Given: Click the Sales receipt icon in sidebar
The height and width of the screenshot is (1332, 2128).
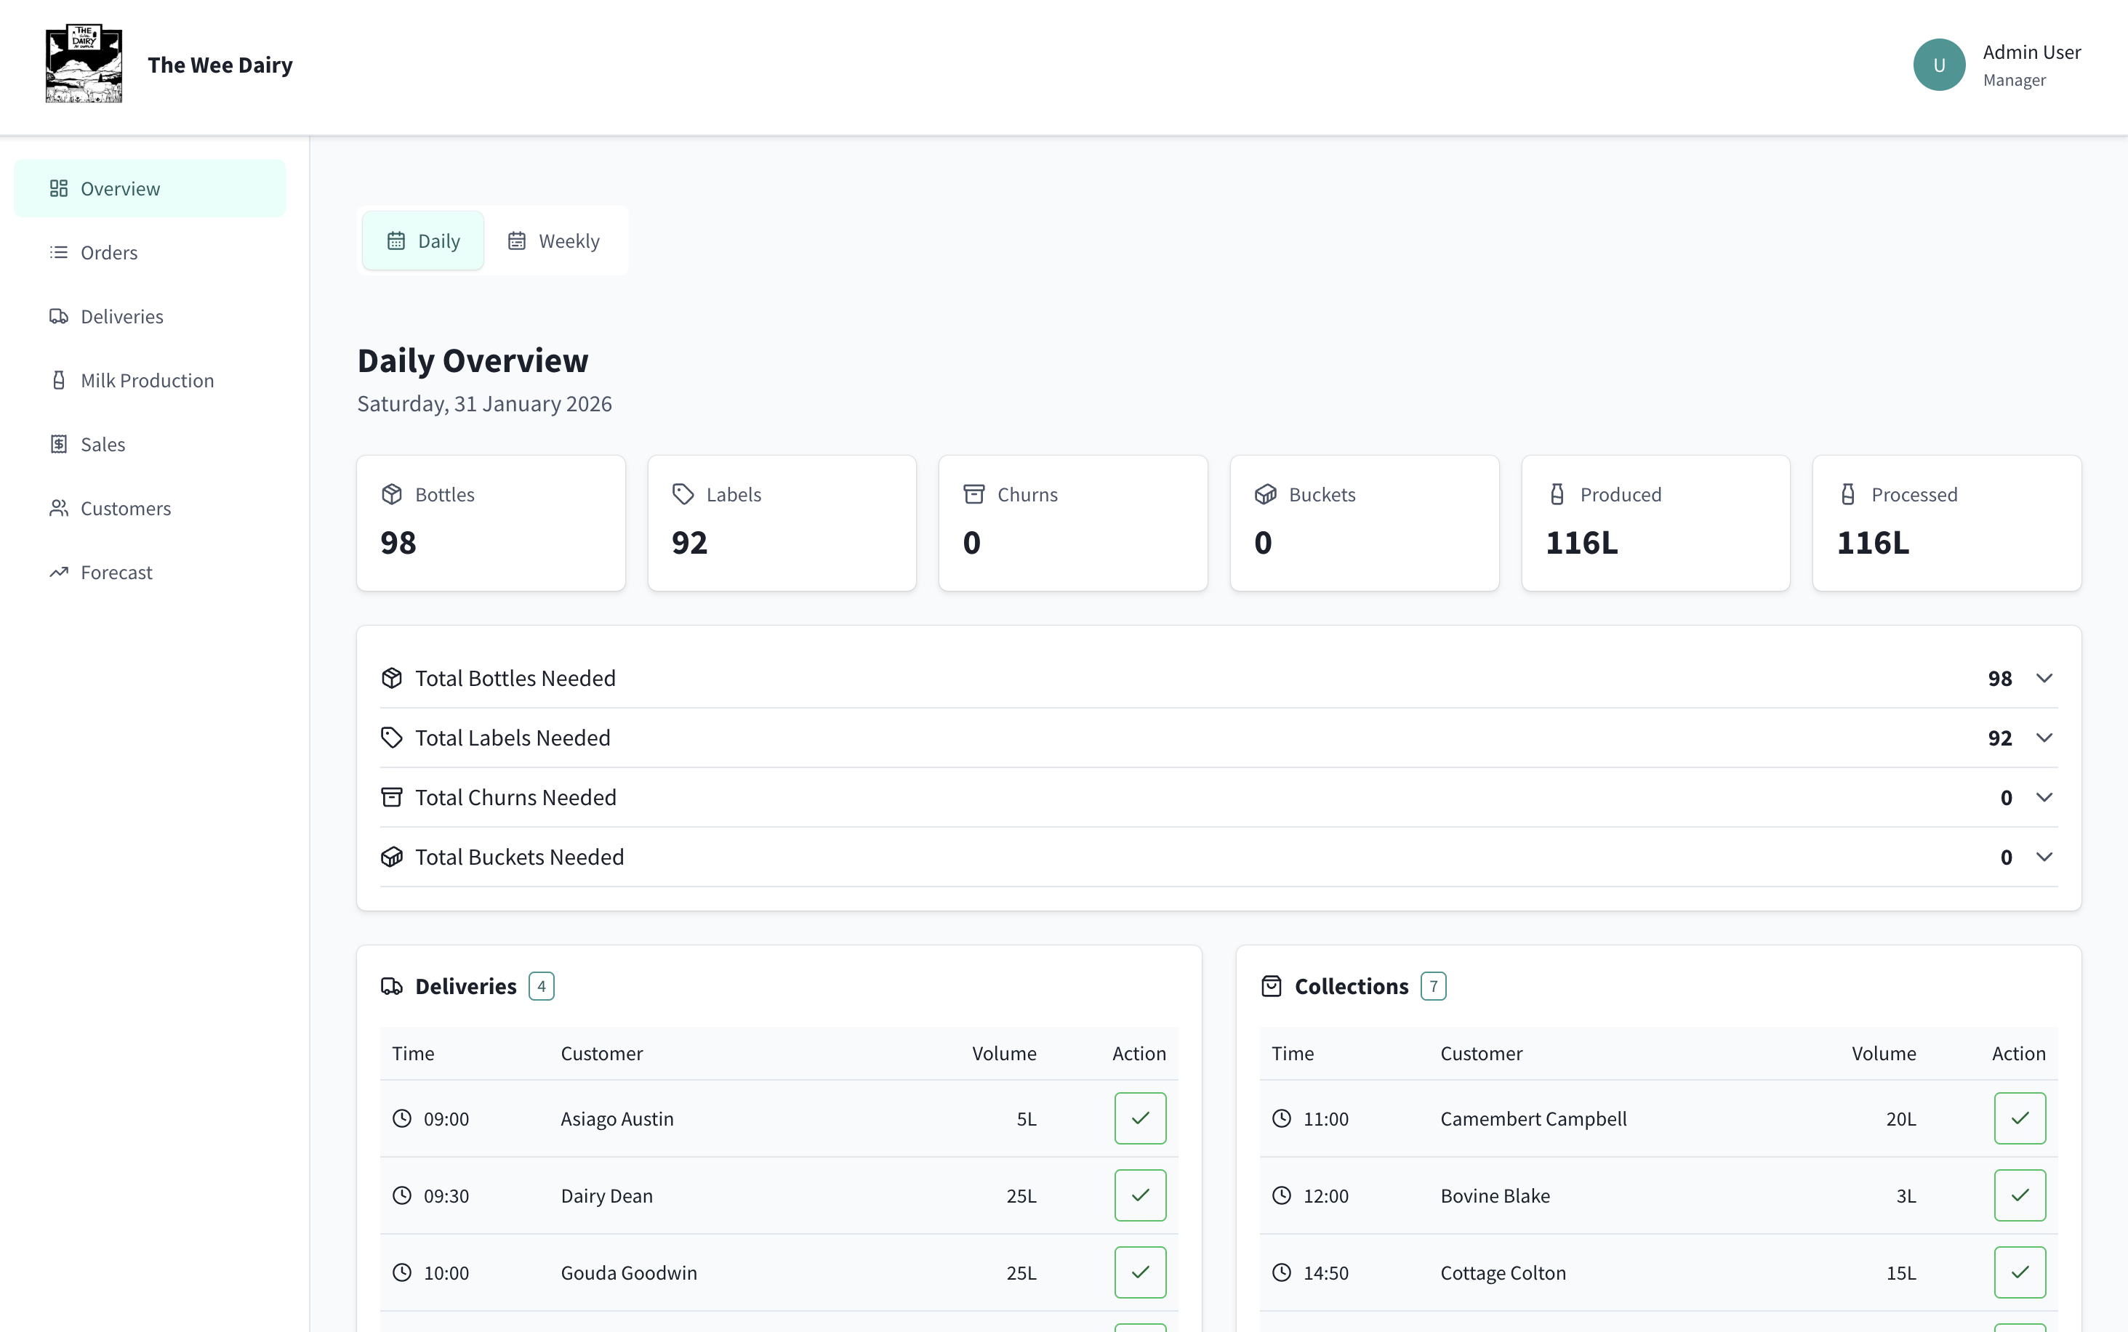Looking at the screenshot, I should point(58,444).
